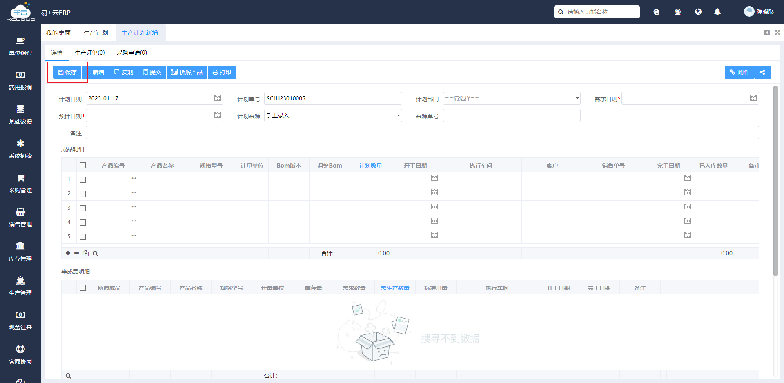
Task: Add a row with the plus icon
Action: pyautogui.click(x=68, y=253)
